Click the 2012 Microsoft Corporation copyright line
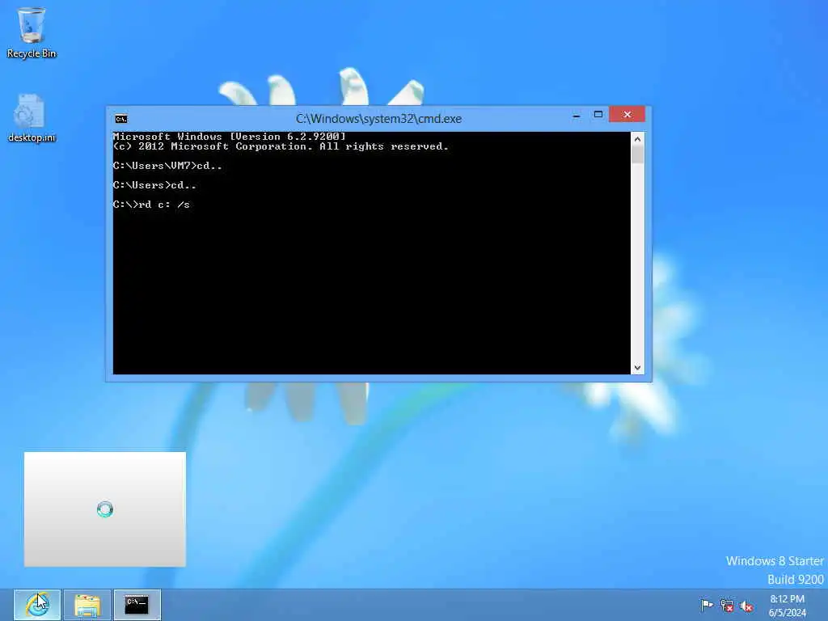 click(281, 146)
